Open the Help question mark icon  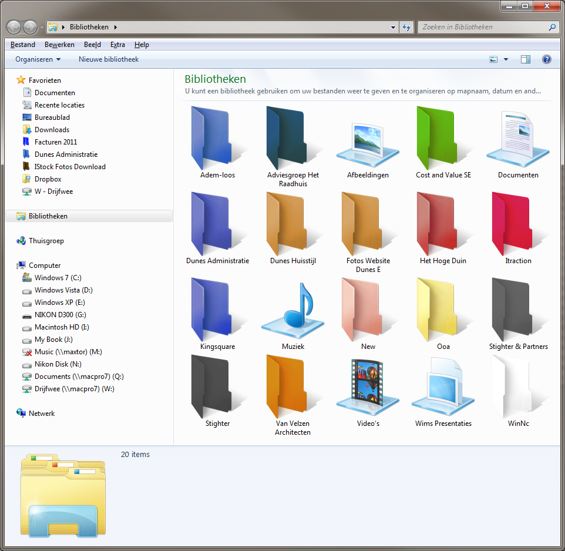(x=546, y=59)
